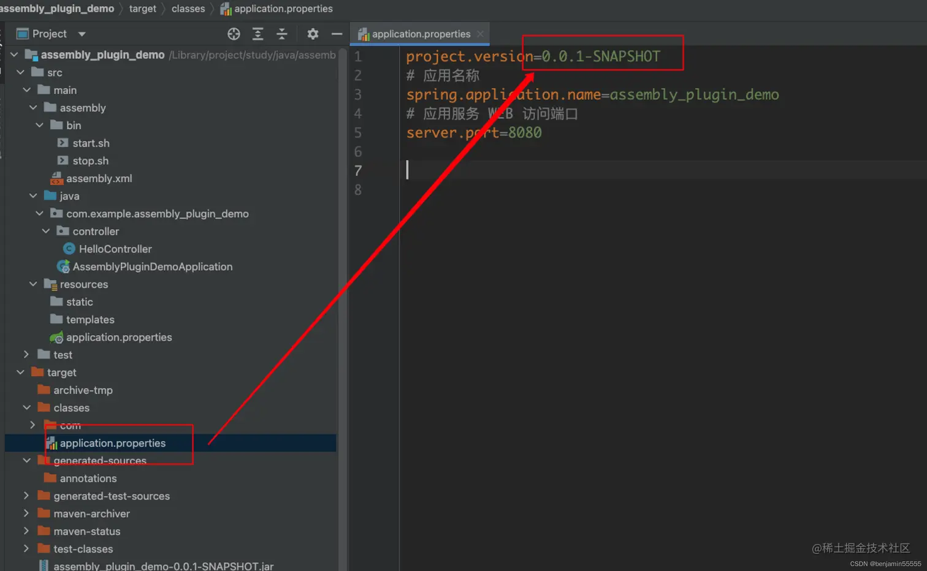Select the static folder

[79, 302]
